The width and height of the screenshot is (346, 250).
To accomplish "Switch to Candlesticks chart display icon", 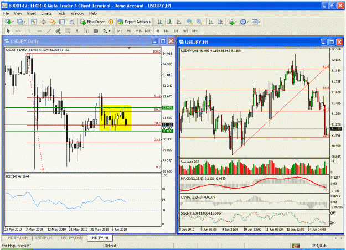I will tap(169, 22).
